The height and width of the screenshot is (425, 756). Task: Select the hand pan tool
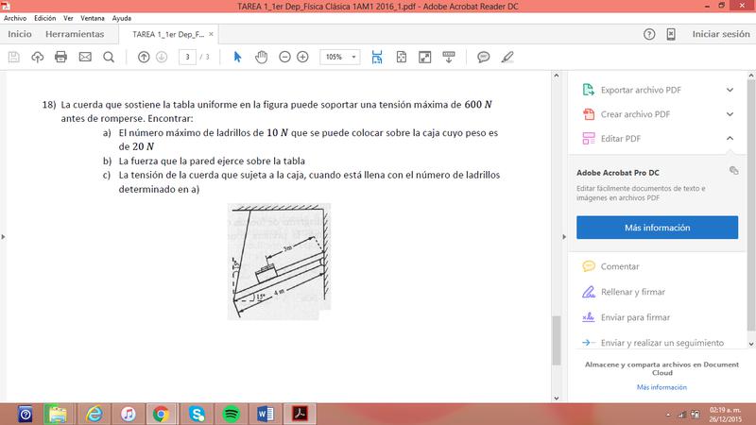point(261,57)
